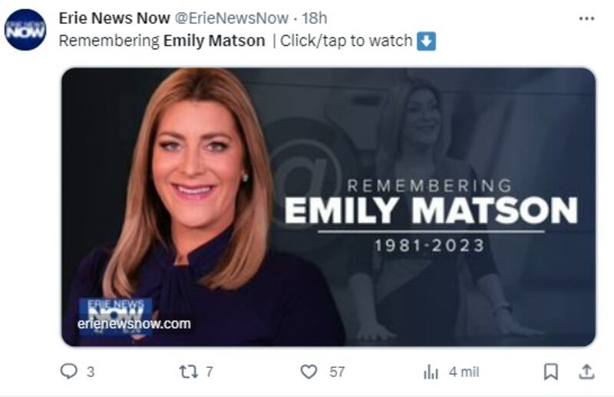Screen dimensions: 614x397
Task: Click the bold Emily Matson text in tweet
Action: click(x=214, y=41)
